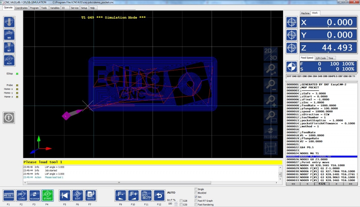Zero the Y axis work coordinate
This screenshot has width=360, height=207.
(x=292, y=35)
